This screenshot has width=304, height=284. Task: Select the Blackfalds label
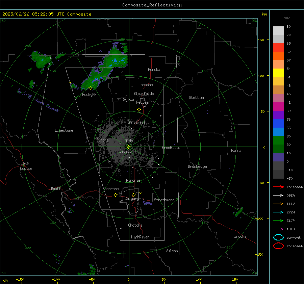pyautogui.click(x=144, y=94)
